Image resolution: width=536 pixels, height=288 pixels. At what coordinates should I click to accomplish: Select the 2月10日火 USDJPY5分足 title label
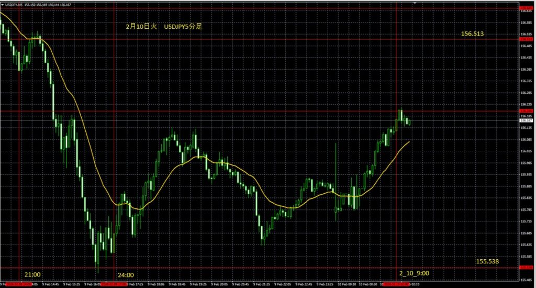164,26
